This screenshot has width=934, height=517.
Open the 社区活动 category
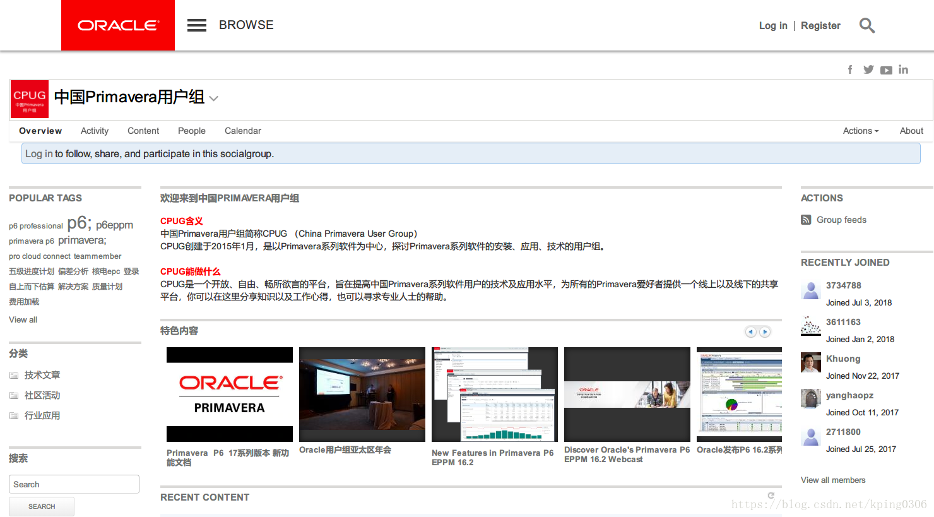(42, 395)
